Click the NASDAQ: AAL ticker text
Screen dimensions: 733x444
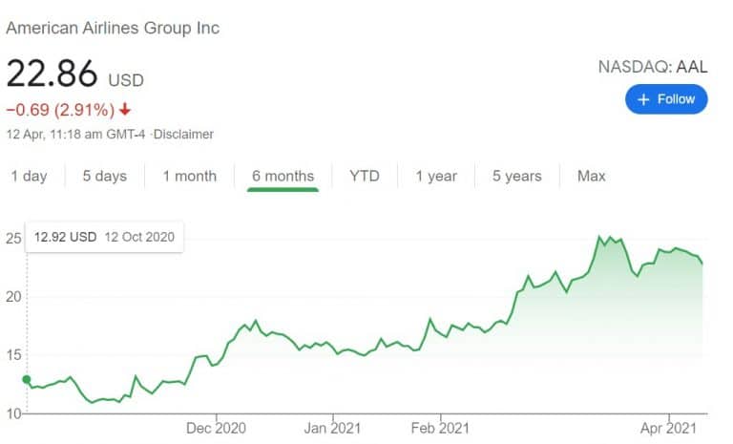(653, 67)
